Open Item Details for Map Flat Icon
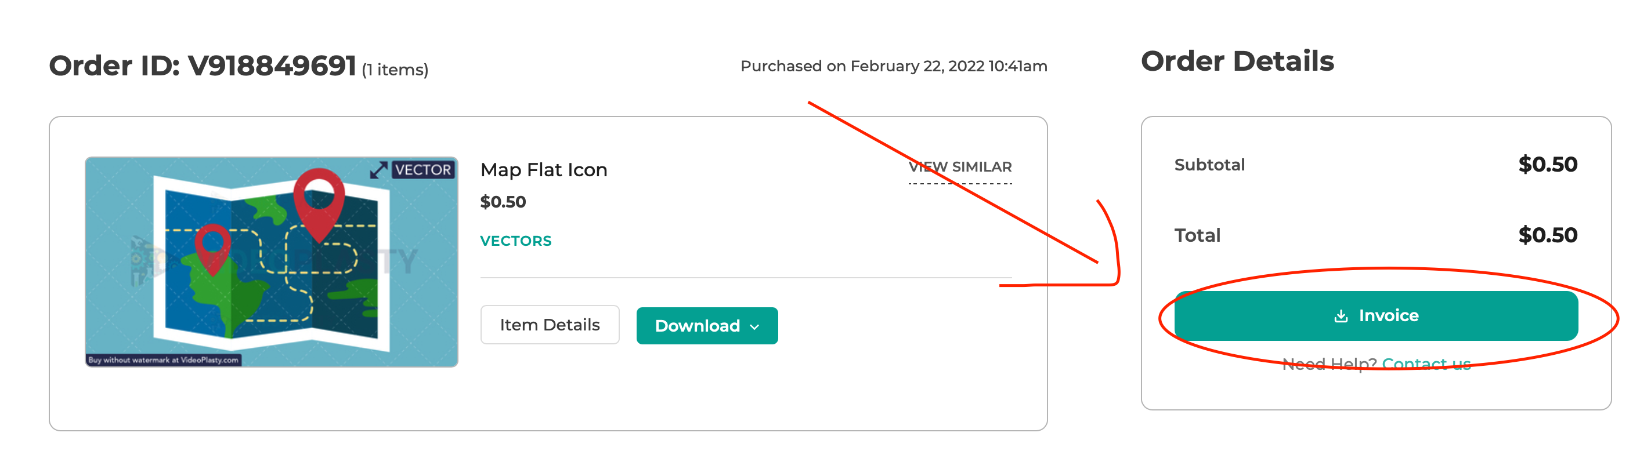 (550, 325)
